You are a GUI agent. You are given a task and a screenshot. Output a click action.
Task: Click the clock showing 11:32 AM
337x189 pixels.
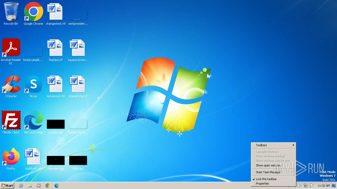point(324,186)
